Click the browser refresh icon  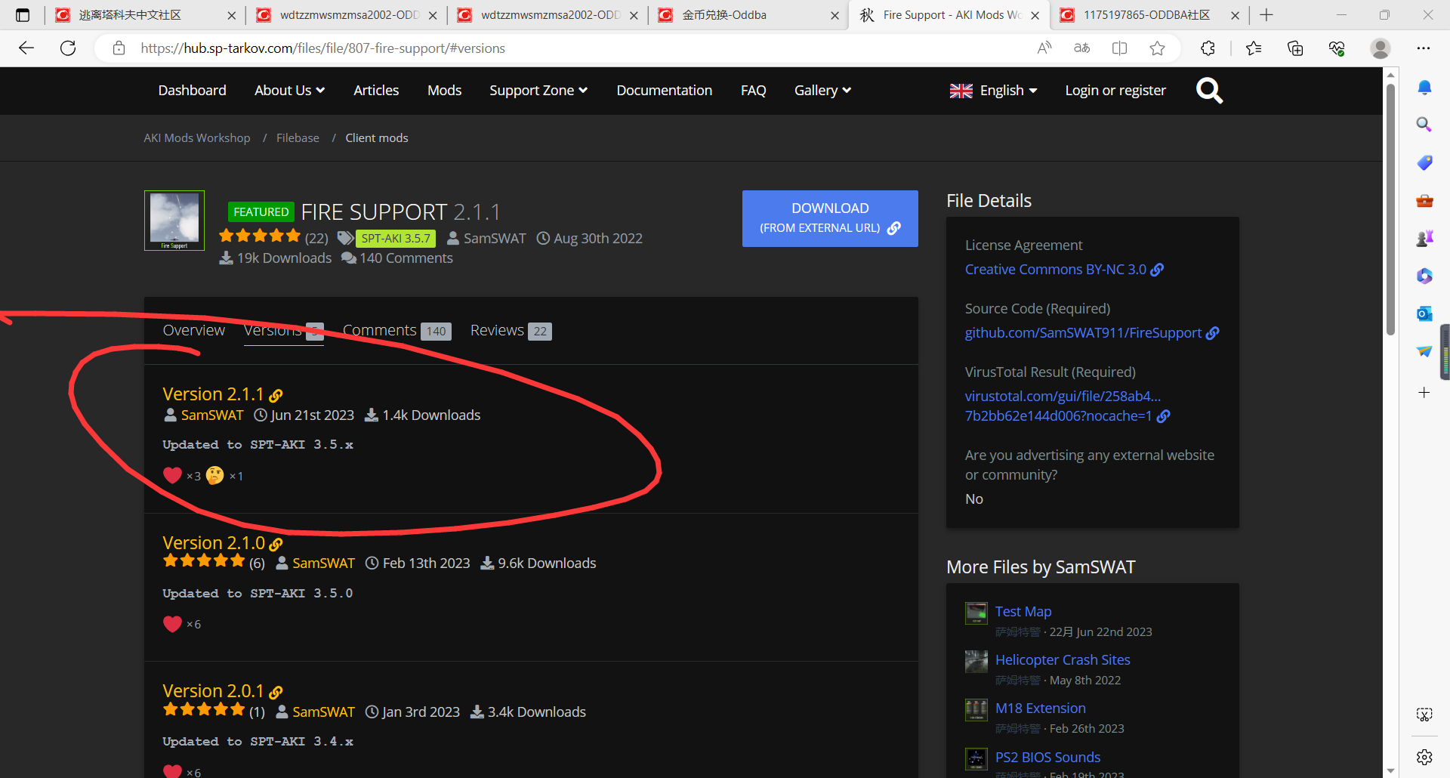pyautogui.click(x=68, y=48)
